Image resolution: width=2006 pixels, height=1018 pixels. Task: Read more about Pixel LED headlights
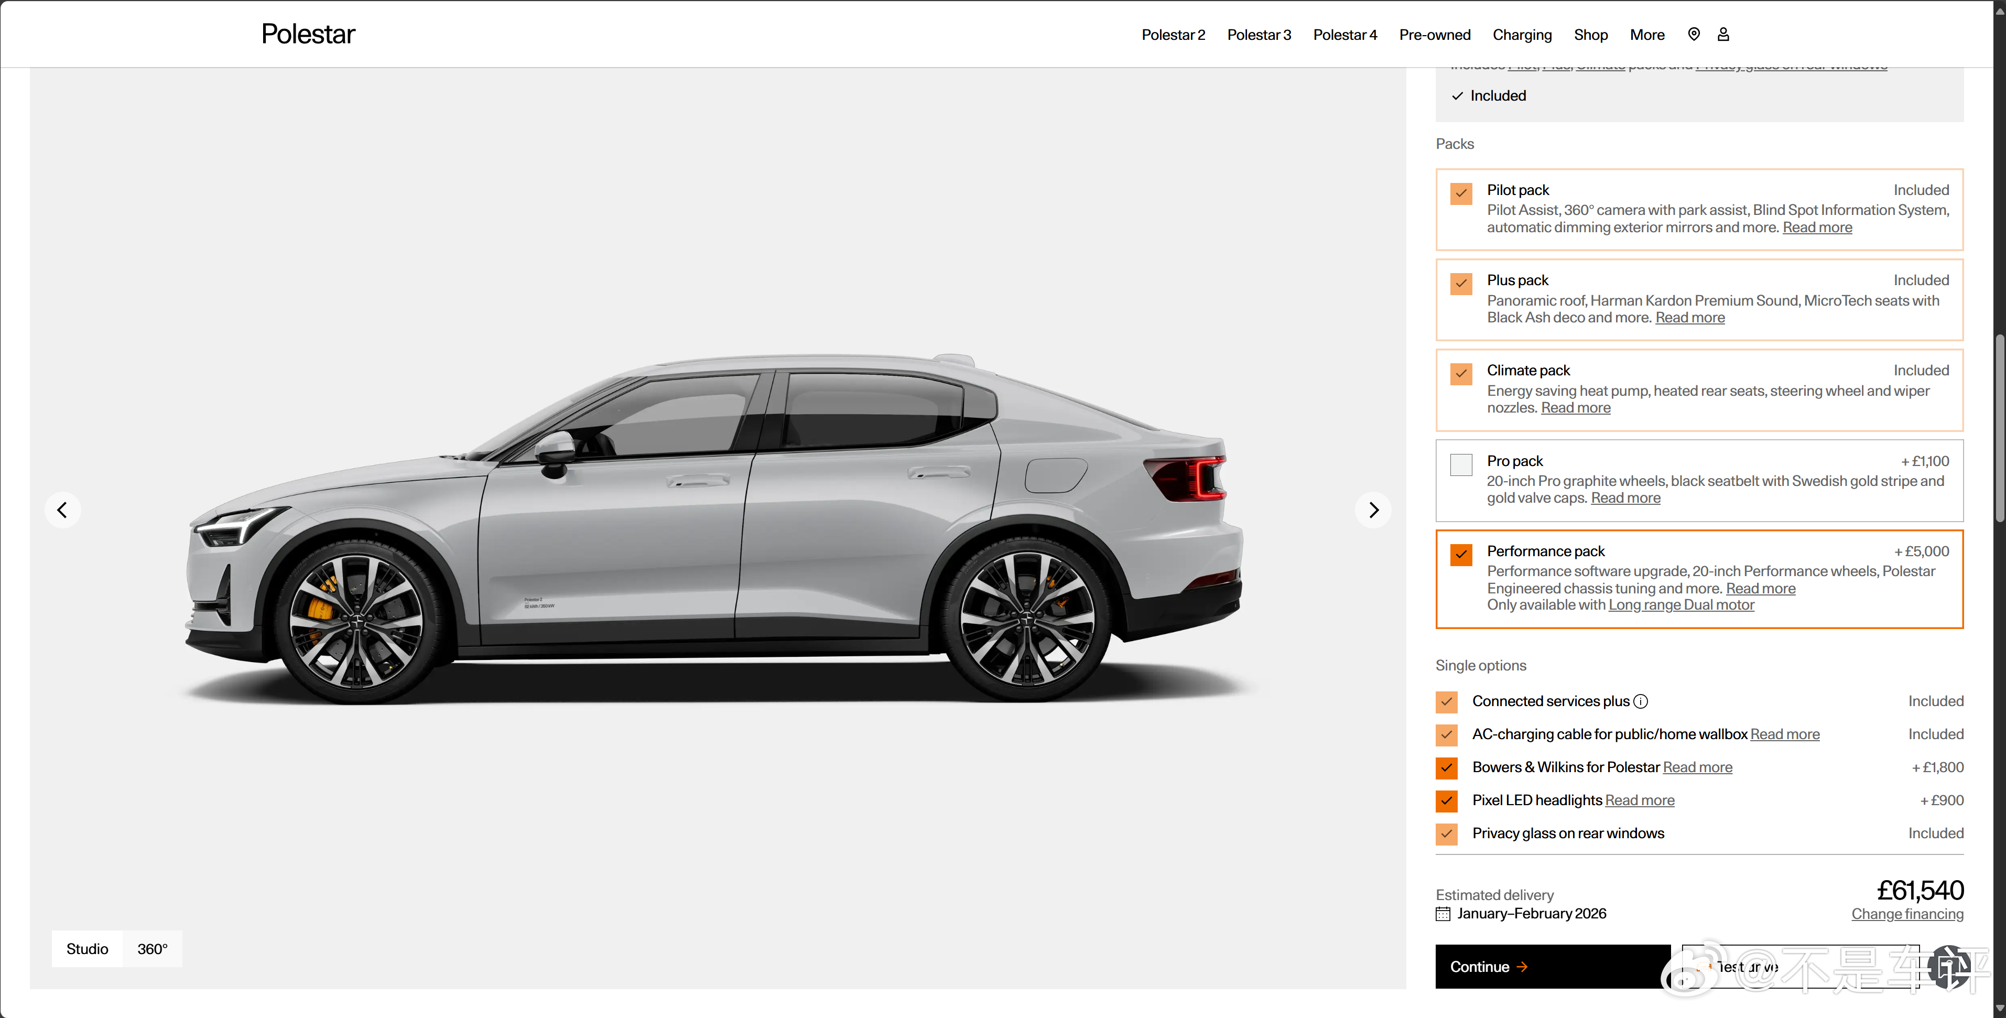coord(1640,800)
